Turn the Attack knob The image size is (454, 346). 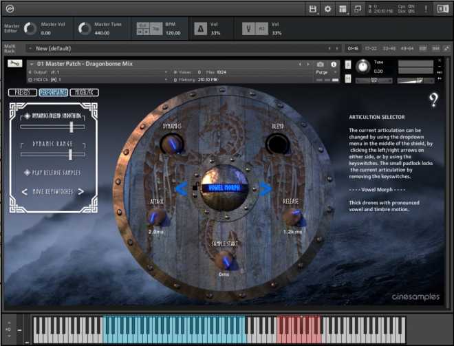(157, 217)
